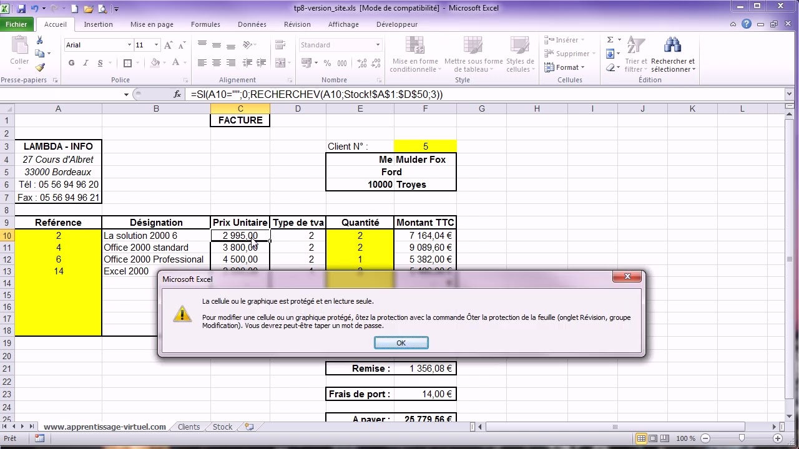
Task: Click the Print preview icon
Action: tap(102, 9)
